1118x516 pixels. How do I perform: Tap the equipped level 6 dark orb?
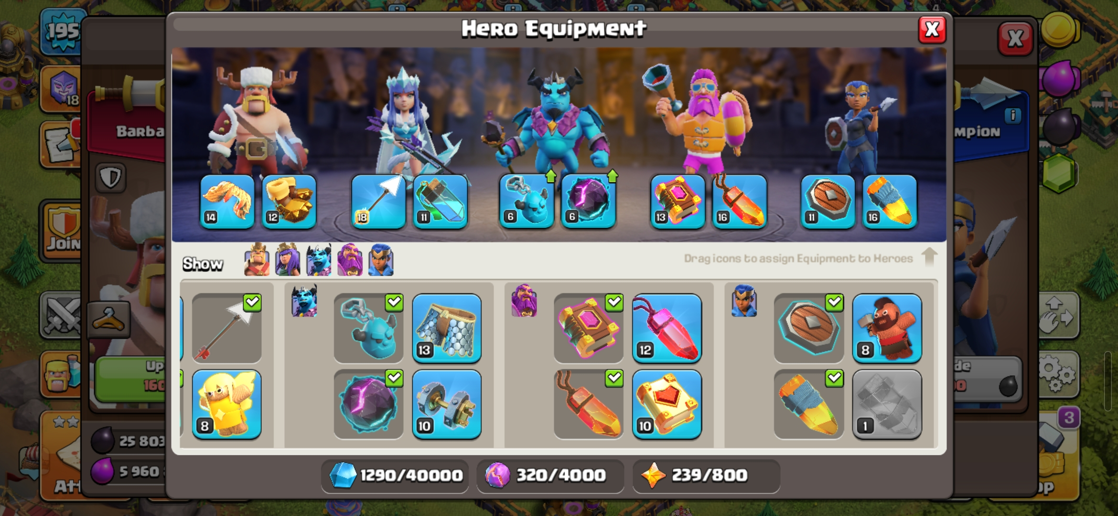click(x=588, y=201)
